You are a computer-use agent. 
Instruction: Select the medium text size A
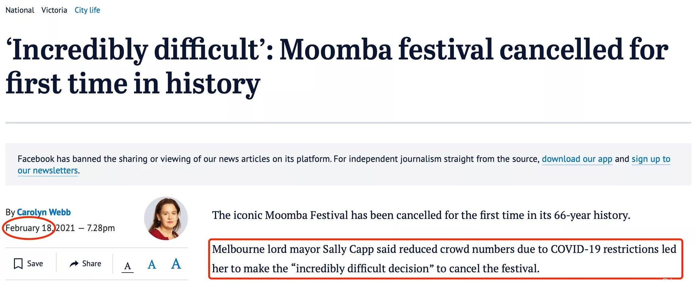152,265
